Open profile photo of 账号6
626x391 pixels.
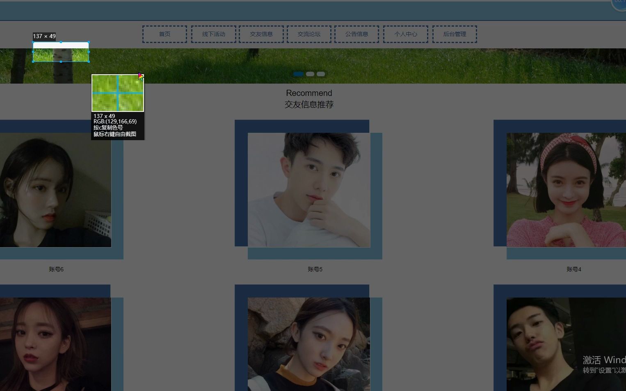point(55,190)
